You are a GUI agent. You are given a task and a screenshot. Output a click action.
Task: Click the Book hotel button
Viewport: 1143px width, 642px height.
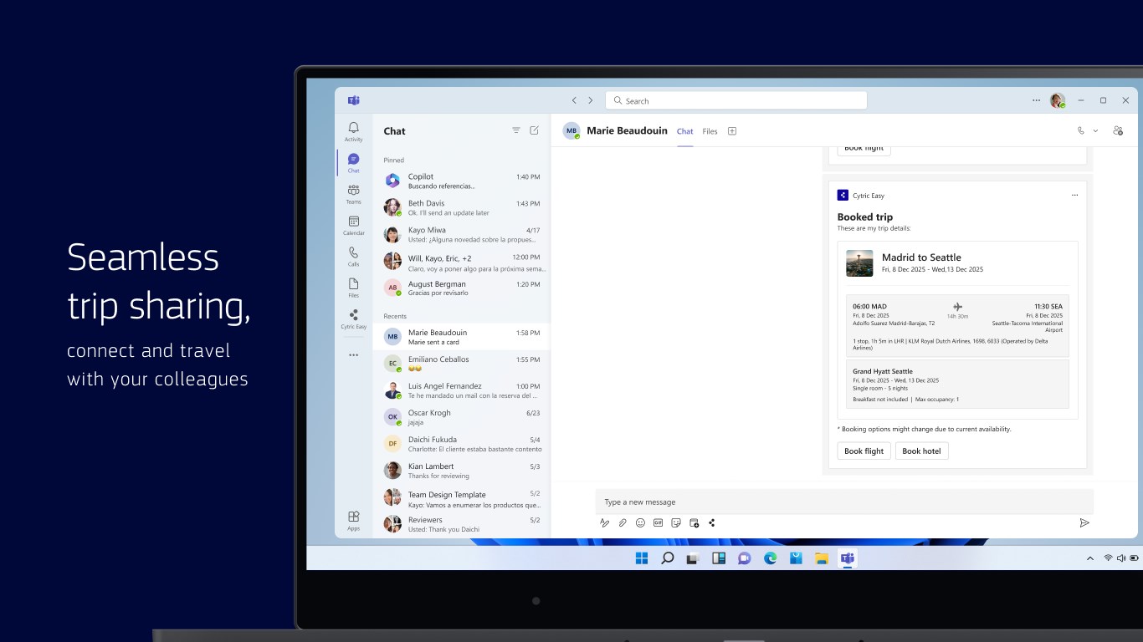click(921, 451)
